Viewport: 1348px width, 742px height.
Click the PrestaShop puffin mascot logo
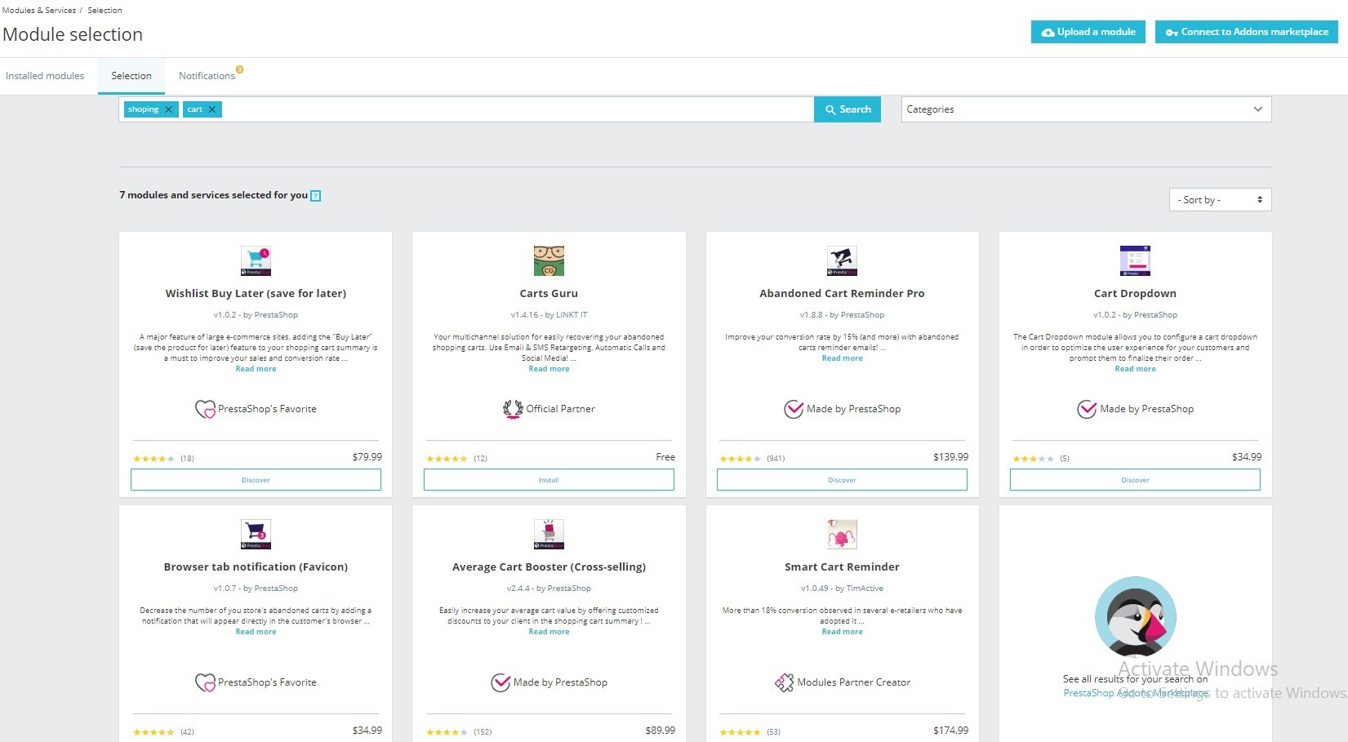(x=1135, y=617)
